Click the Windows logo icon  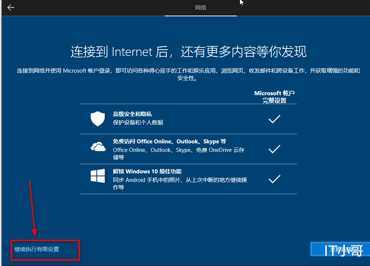tap(98, 176)
